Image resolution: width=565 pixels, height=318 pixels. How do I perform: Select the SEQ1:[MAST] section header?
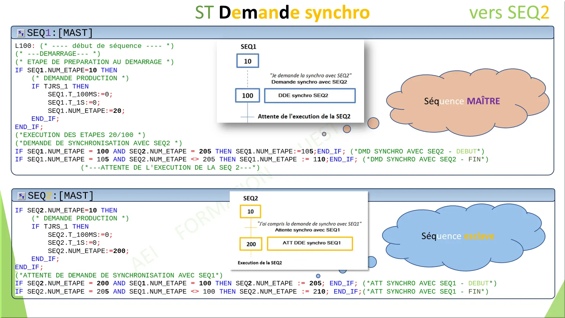click(59, 32)
